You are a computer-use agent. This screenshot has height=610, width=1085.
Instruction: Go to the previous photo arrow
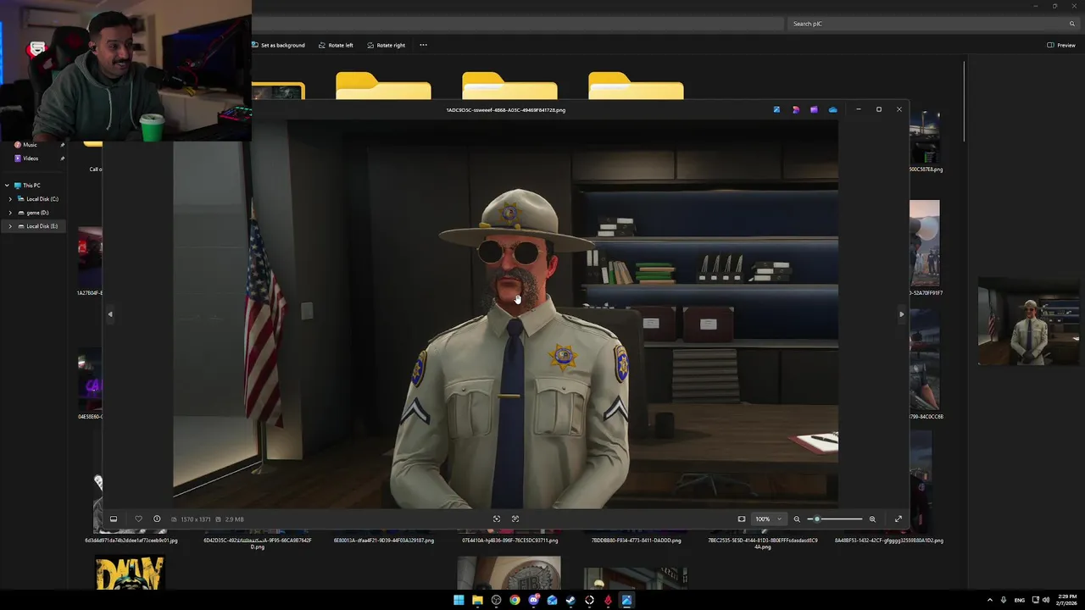[x=109, y=314]
